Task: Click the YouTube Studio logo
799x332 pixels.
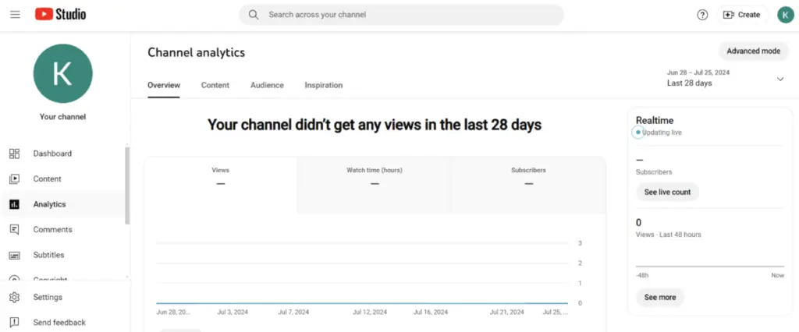Action: point(61,15)
